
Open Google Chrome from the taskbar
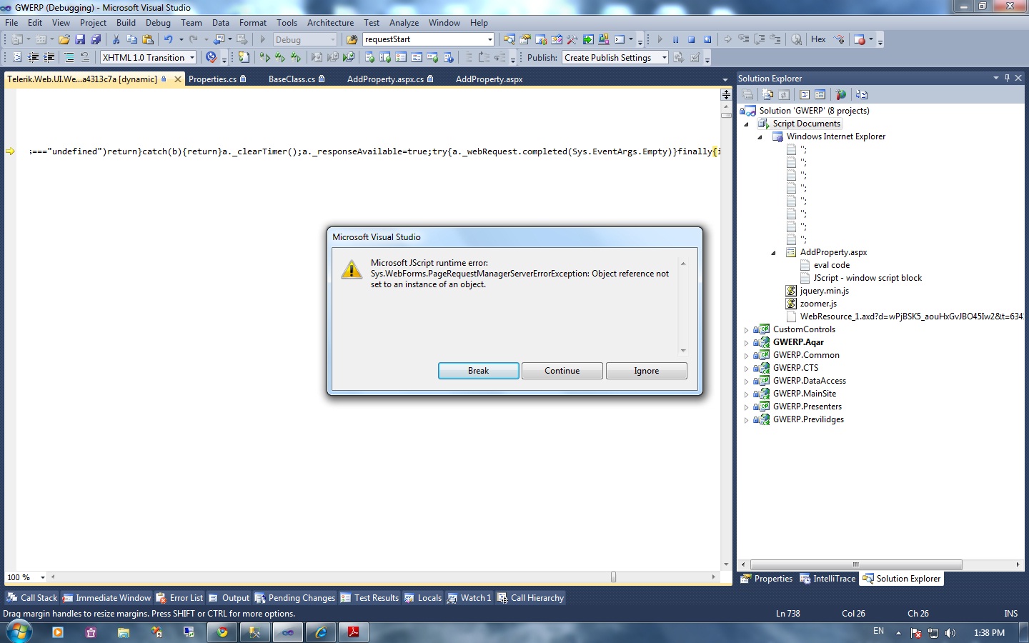pos(222,632)
